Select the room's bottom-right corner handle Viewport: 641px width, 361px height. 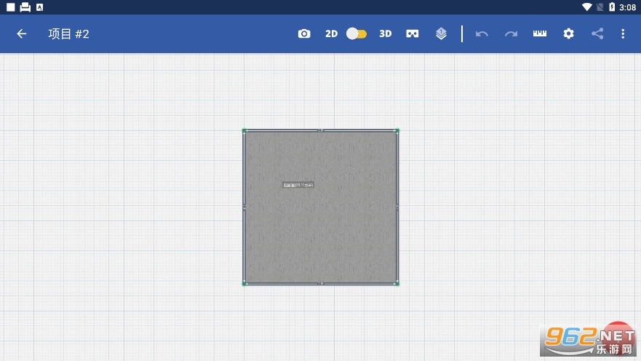click(397, 283)
